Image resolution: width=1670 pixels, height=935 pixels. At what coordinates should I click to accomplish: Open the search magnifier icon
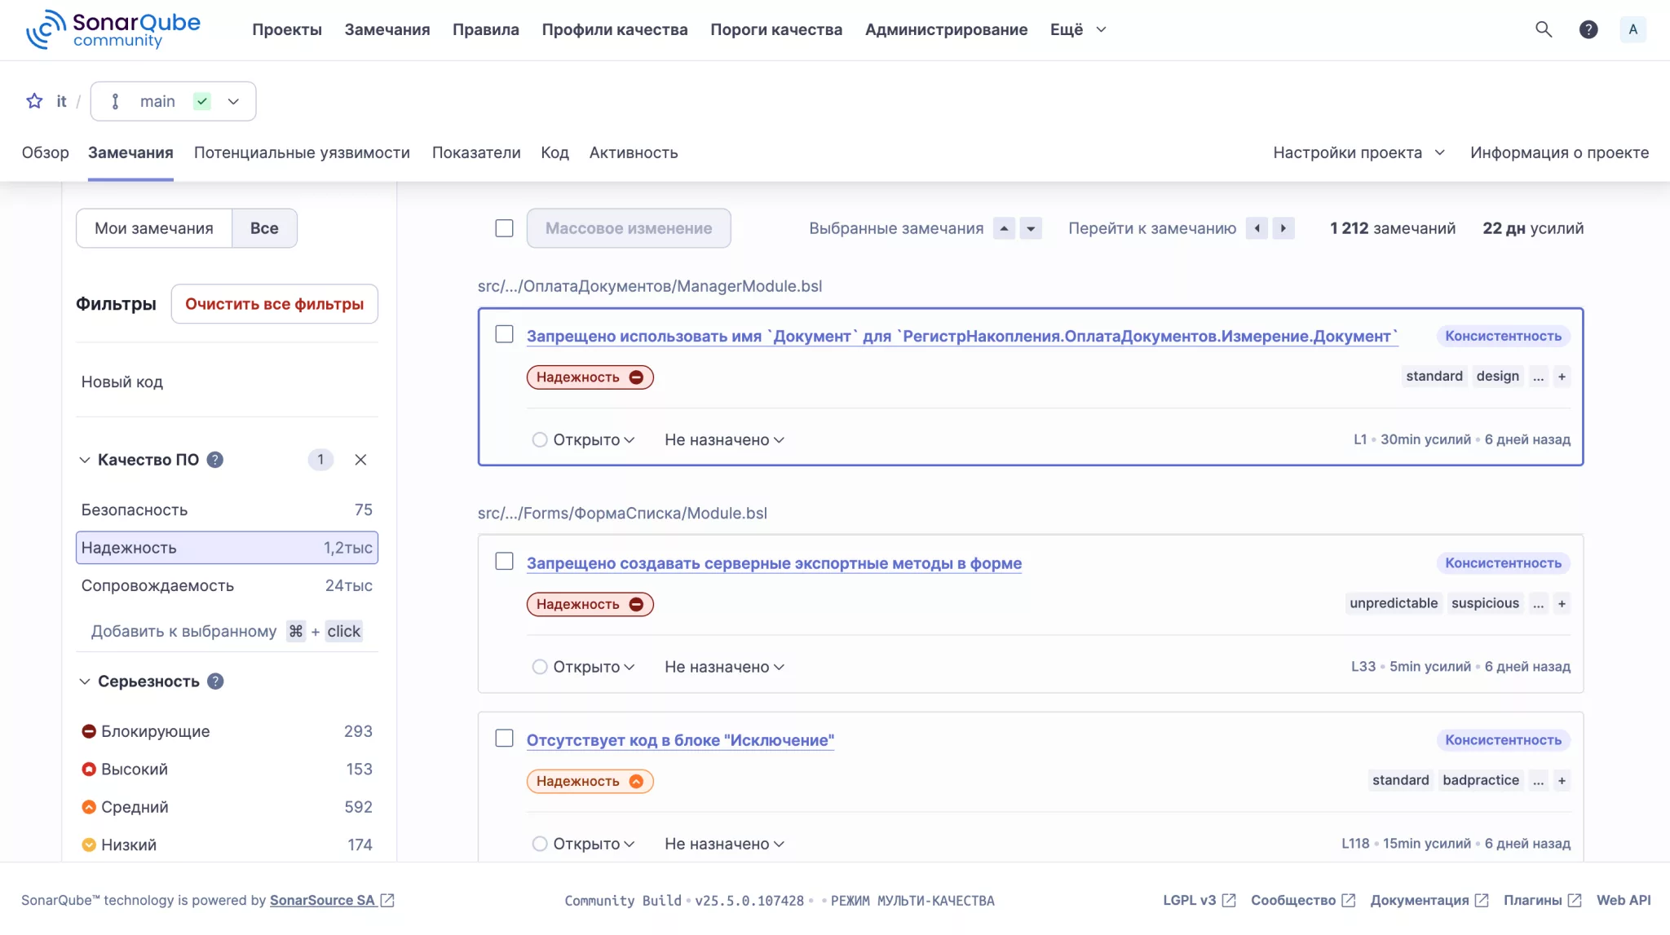[1543, 29]
